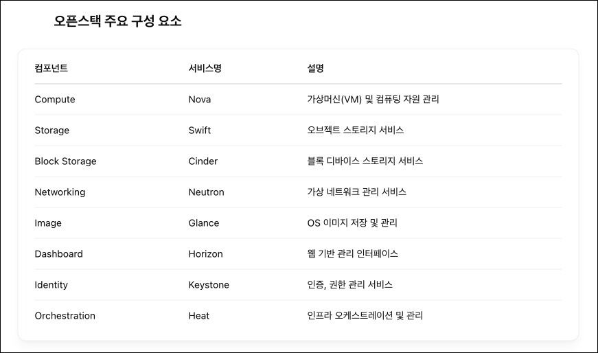
Task: Select the 컴포넌트 column header
Action: click(51, 68)
